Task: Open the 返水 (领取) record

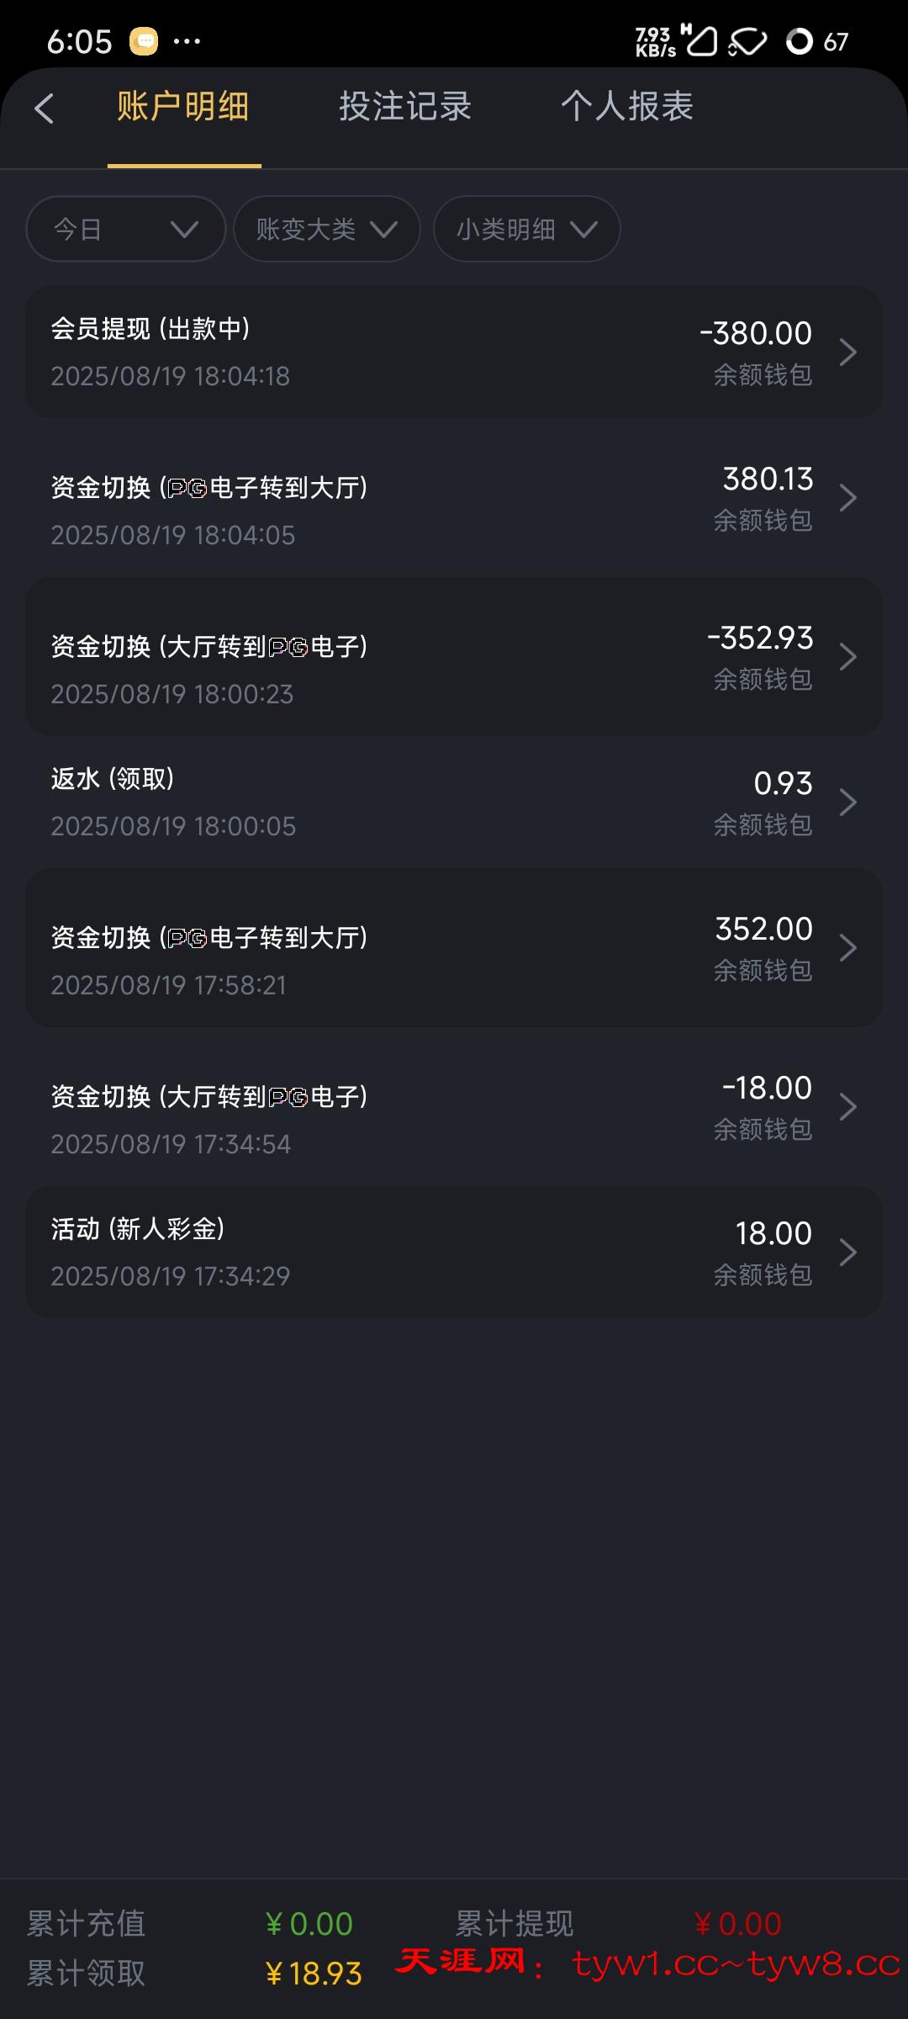Action: pos(336,803)
